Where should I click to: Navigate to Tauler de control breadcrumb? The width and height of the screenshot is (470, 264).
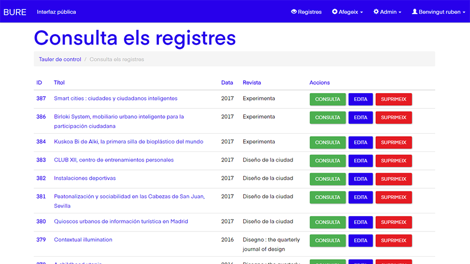60,59
